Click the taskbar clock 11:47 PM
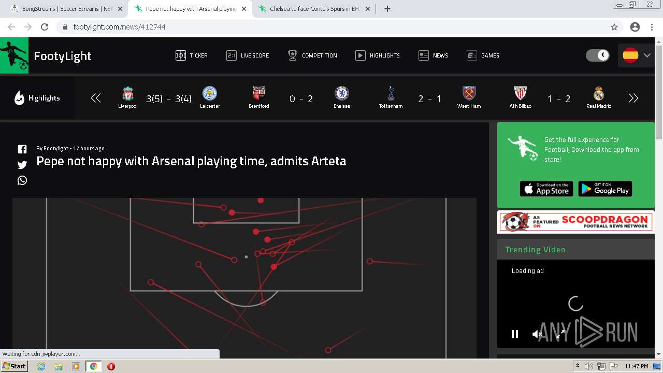 [x=637, y=366]
